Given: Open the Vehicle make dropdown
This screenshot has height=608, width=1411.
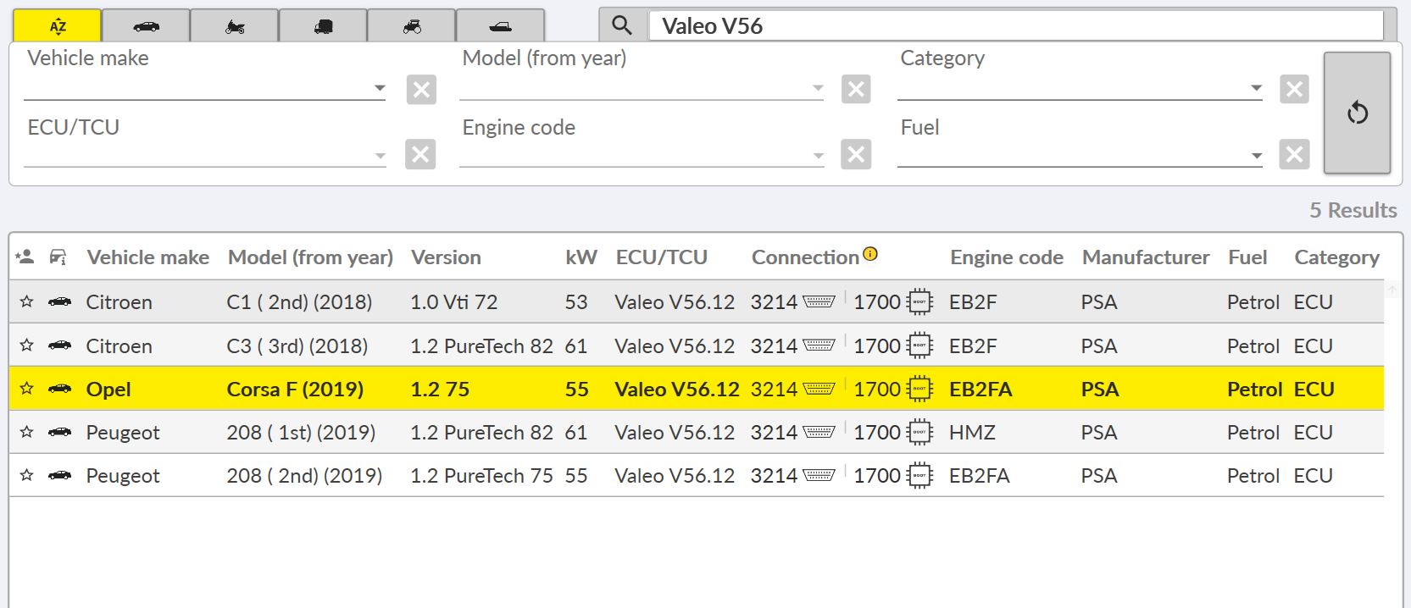Looking at the screenshot, I should coord(380,88).
